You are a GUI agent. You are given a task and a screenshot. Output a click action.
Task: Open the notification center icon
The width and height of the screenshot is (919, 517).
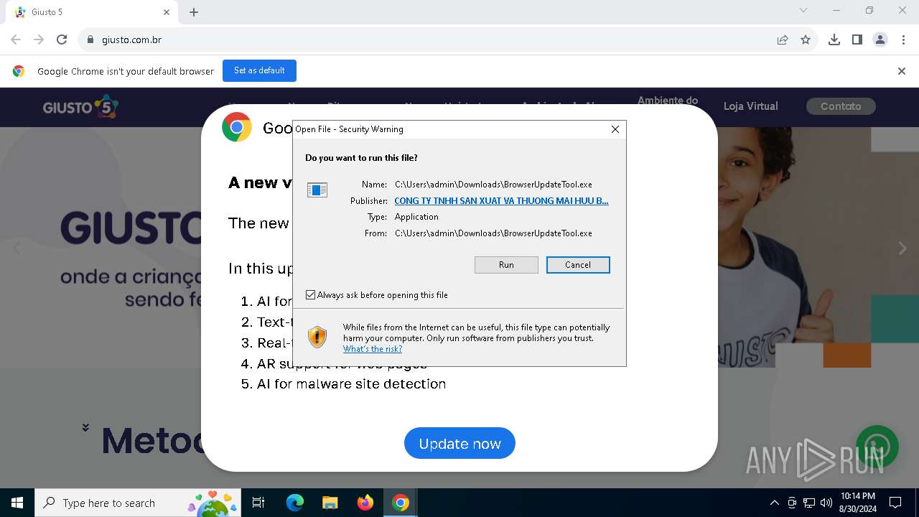895,503
